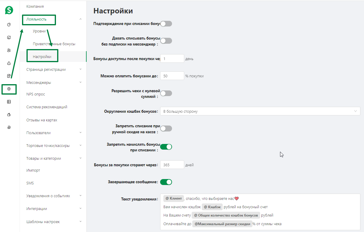Open Приветственные бонусы submenu item
364x232 pixels.
click(x=54, y=44)
